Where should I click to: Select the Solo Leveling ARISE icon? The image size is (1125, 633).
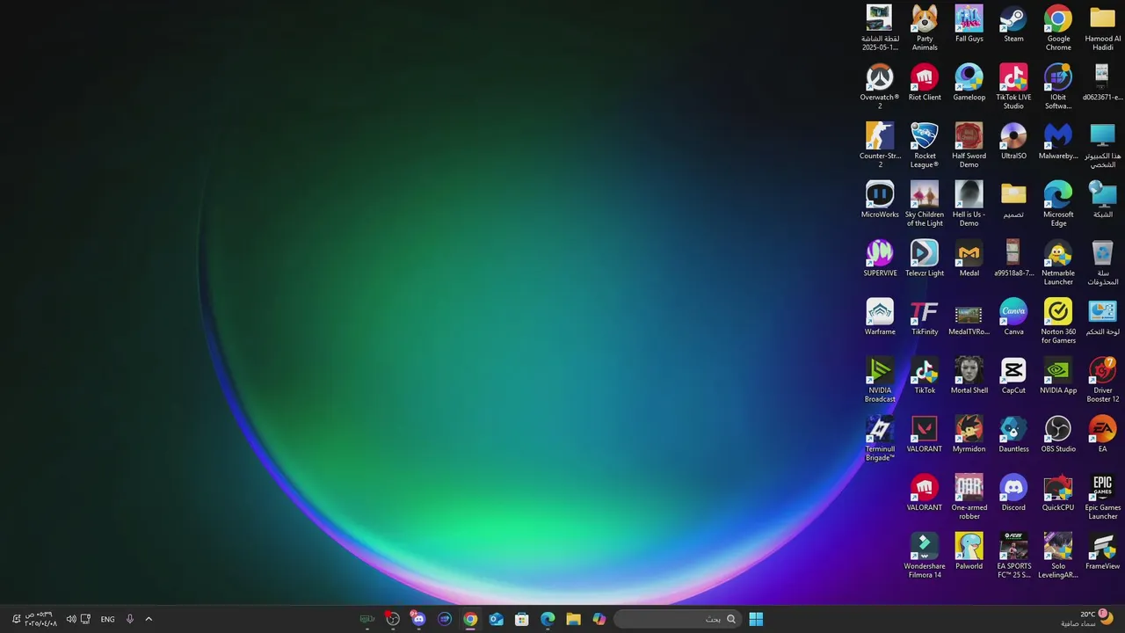click(x=1058, y=556)
